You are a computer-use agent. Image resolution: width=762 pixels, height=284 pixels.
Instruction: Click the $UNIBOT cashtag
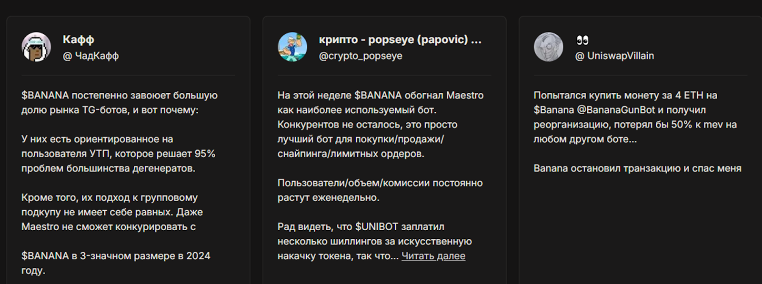(377, 227)
